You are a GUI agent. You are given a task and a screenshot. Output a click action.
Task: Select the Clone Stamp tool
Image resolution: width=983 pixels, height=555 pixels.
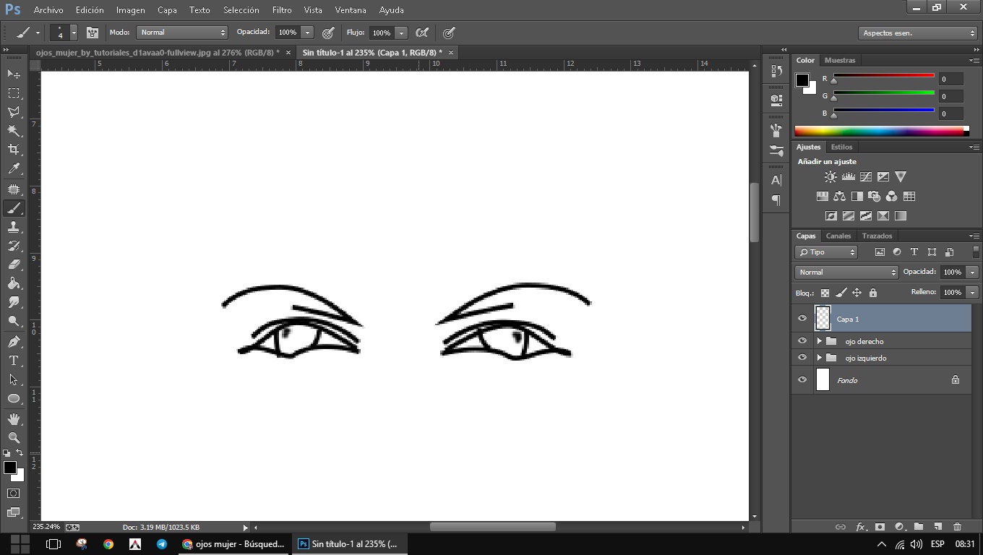tap(14, 227)
